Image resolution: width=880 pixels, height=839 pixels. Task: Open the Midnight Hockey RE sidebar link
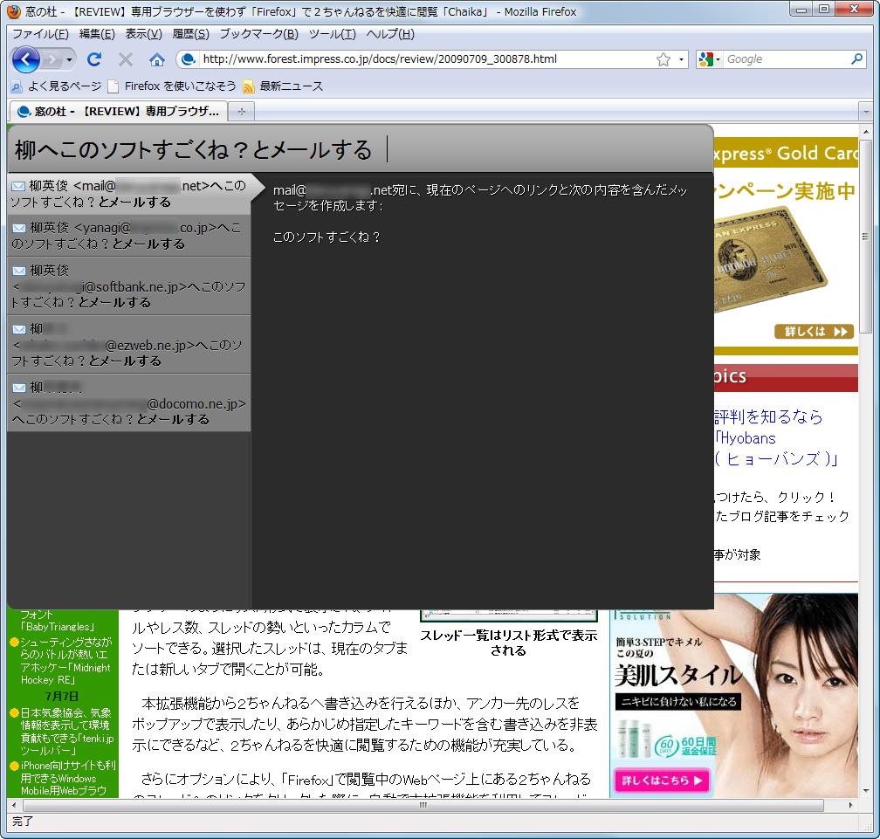[65, 661]
